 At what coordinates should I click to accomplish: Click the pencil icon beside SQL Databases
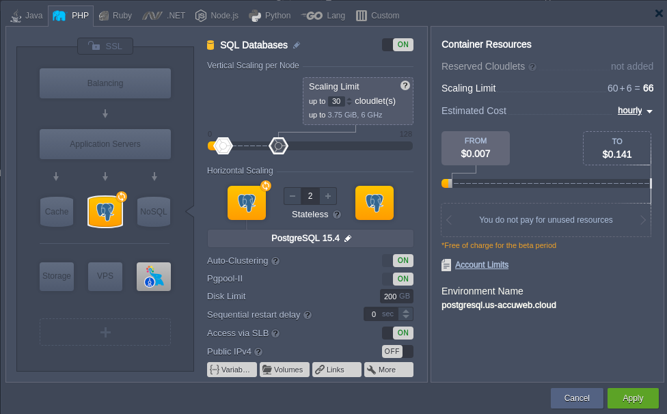pyautogui.click(x=297, y=46)
